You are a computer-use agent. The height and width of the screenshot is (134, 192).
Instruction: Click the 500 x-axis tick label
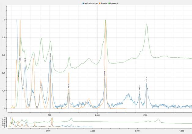click(x=50, y=115)
